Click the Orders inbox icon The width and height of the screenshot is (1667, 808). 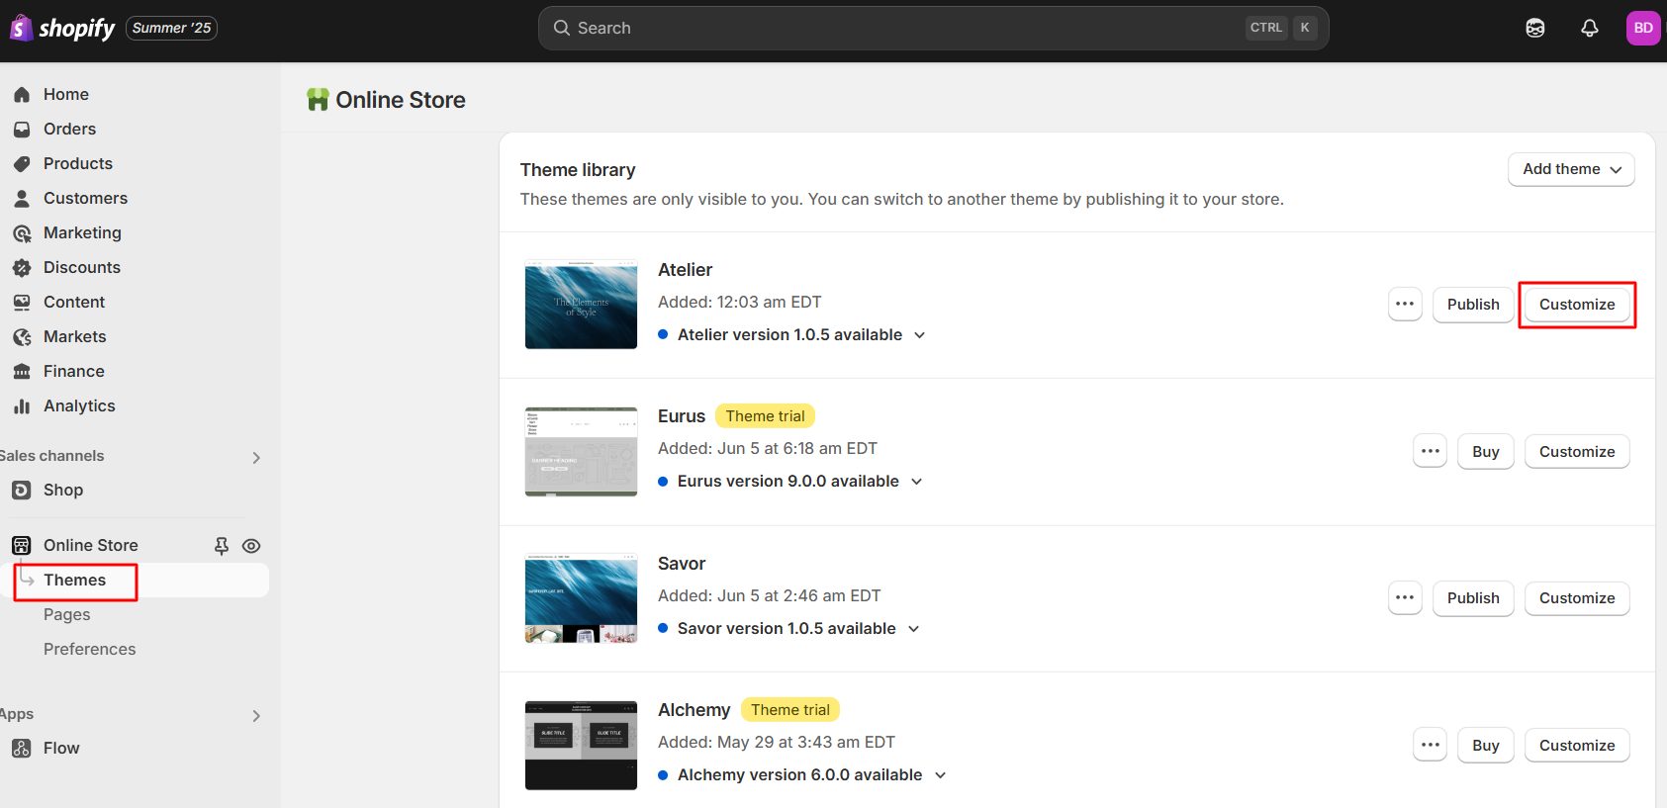point(22,130)
